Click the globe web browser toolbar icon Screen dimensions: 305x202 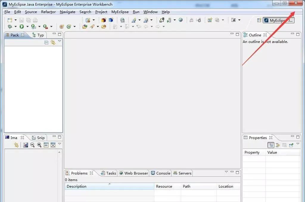click(181, 20)
